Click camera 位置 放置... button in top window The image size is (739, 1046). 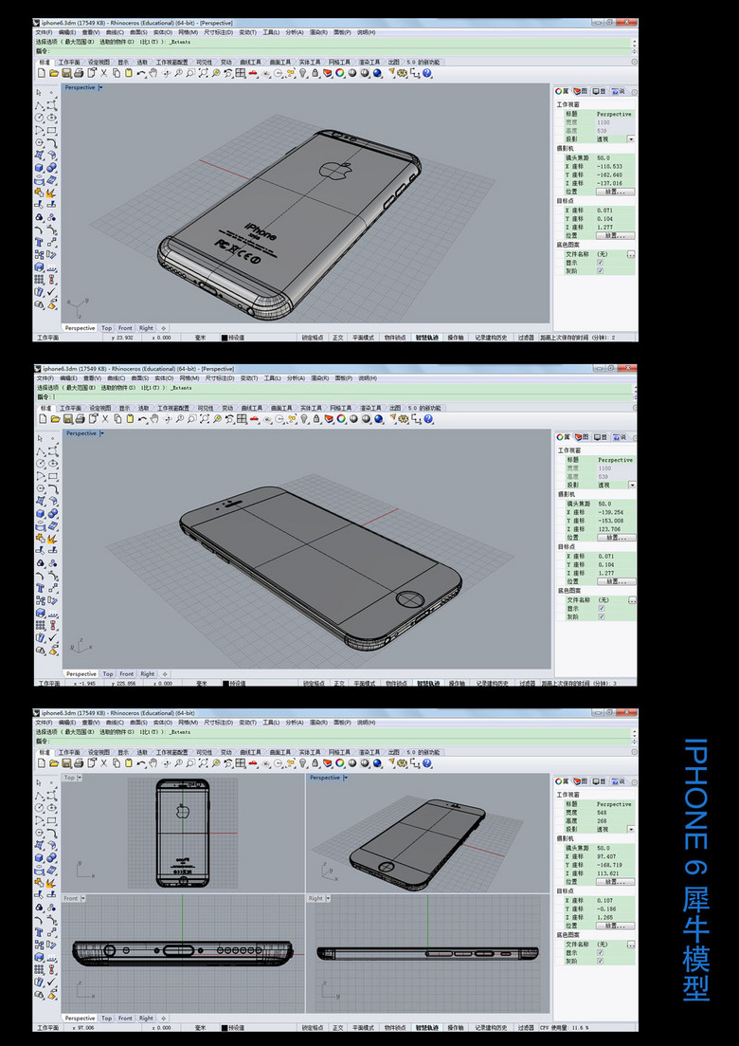[x=615, y=192]
